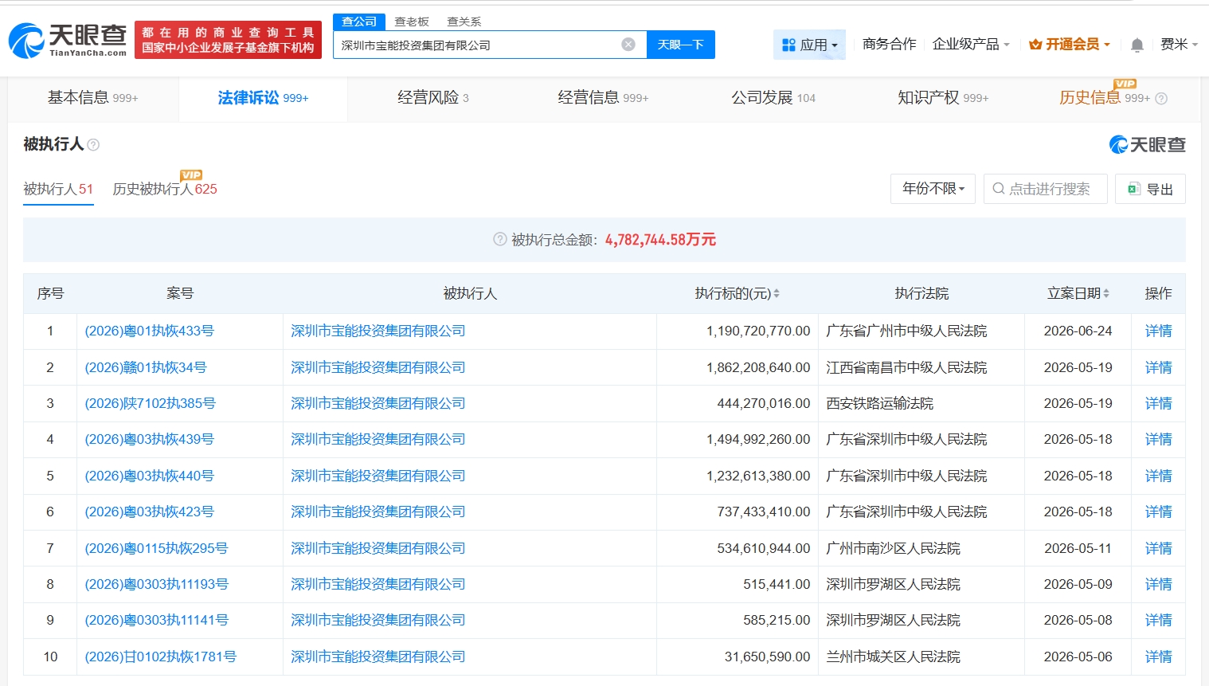The width and height of the screenshot is (1209, 686).
Task: Open case (2026)粤0303执11141号
Action: (x=157, y=621)
